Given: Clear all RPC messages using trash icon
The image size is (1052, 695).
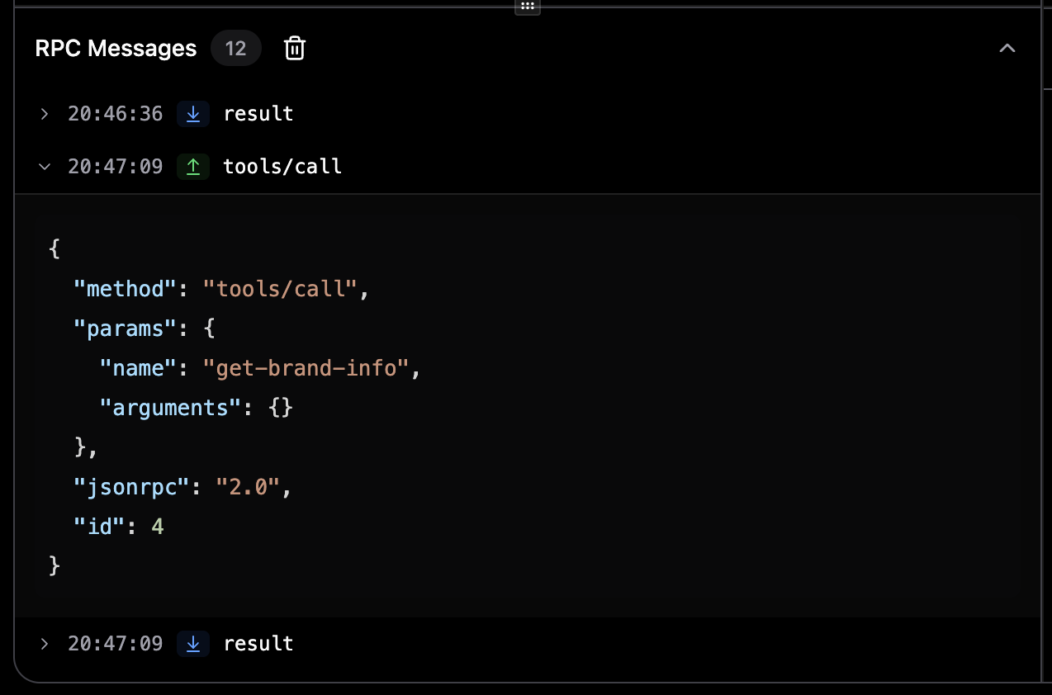Looking at the screenshot, I should (x=294, y=48).
